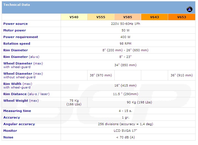Select the Angular accuracy label
This screenshot has height=145, width=198.
point(19,124)
